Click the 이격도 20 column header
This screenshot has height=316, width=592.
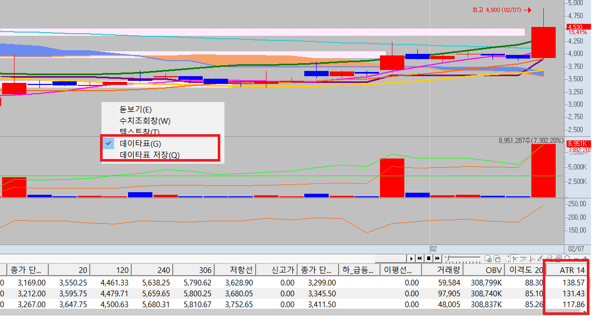tap(525, 270)
